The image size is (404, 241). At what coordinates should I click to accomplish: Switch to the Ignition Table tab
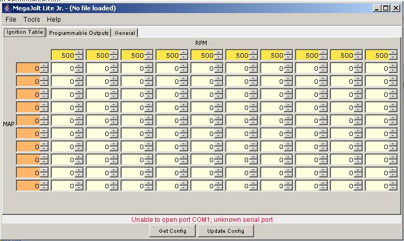[x=25, y=32]
